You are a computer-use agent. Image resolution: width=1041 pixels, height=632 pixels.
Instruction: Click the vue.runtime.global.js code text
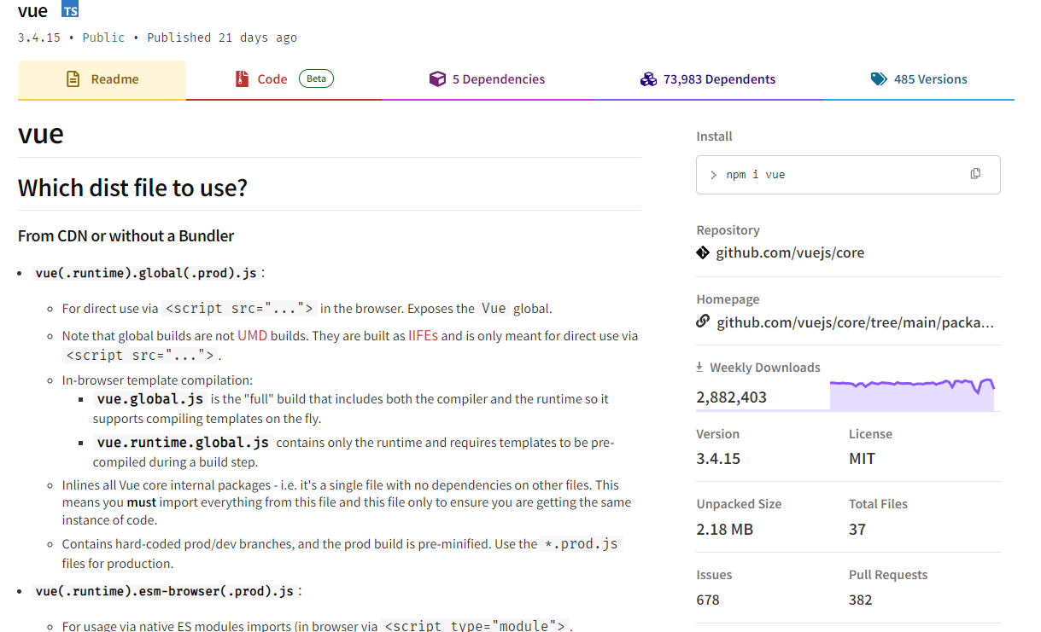point(183,442)
